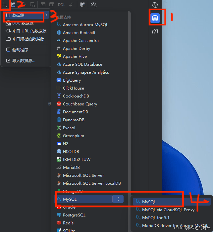Click the H2 blue icon

pyautogui.click(x=59, y=143)
